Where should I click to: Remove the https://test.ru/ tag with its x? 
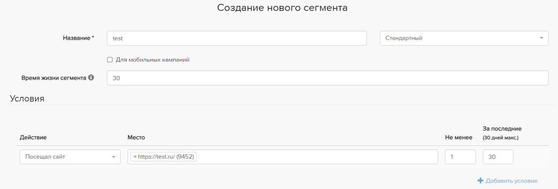tap(135, 157)
